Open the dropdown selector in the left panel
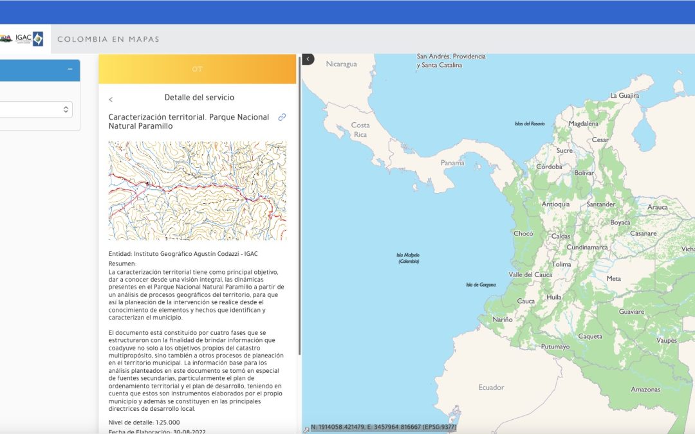 click(x=36, y=109)
